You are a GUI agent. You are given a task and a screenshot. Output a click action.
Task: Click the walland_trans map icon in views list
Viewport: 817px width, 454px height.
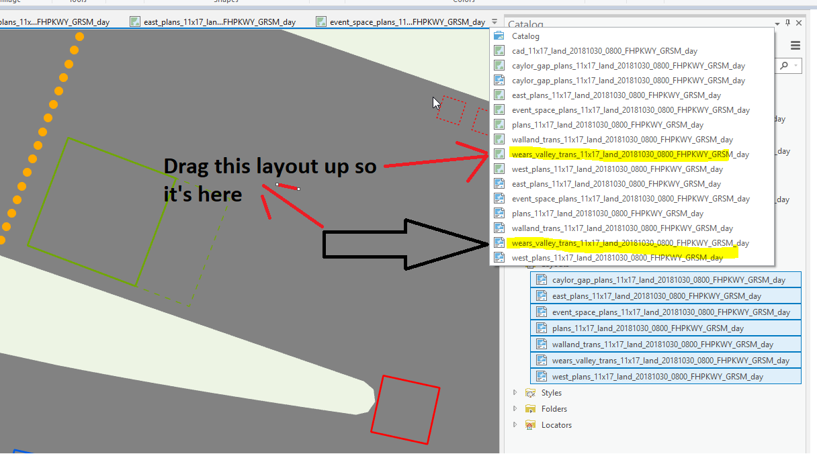tap(499, 140)
